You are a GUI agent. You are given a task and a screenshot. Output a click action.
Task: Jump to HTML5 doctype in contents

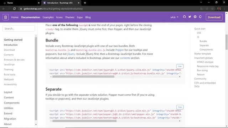pyautogui.click(x=205, y=62)
